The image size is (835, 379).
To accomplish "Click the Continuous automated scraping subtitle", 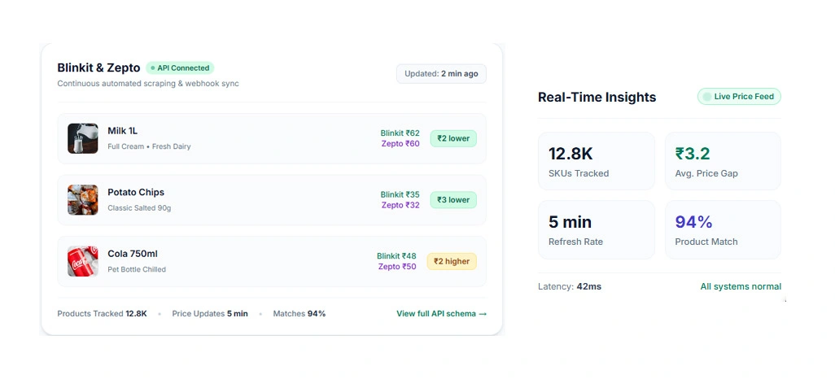I will tap(148, 84).
